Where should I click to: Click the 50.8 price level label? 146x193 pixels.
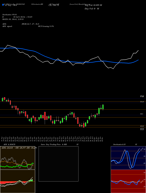click(x=142, y=114)
